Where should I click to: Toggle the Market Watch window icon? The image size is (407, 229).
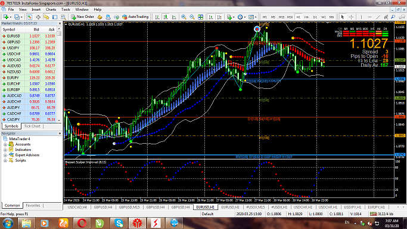pyautogui.click(x=30, y=17)
